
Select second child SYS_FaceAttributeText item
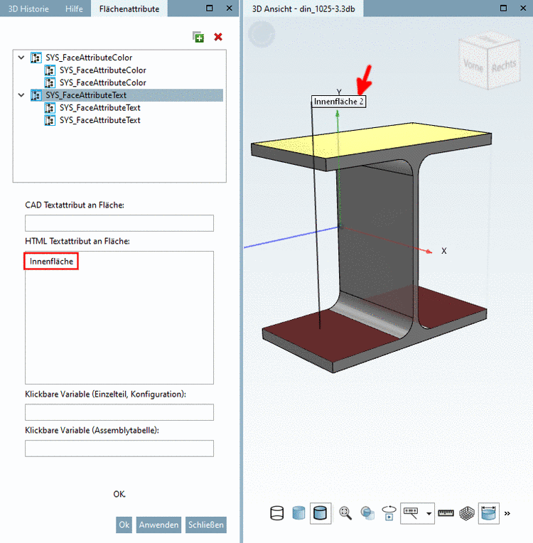coord(99,120)
